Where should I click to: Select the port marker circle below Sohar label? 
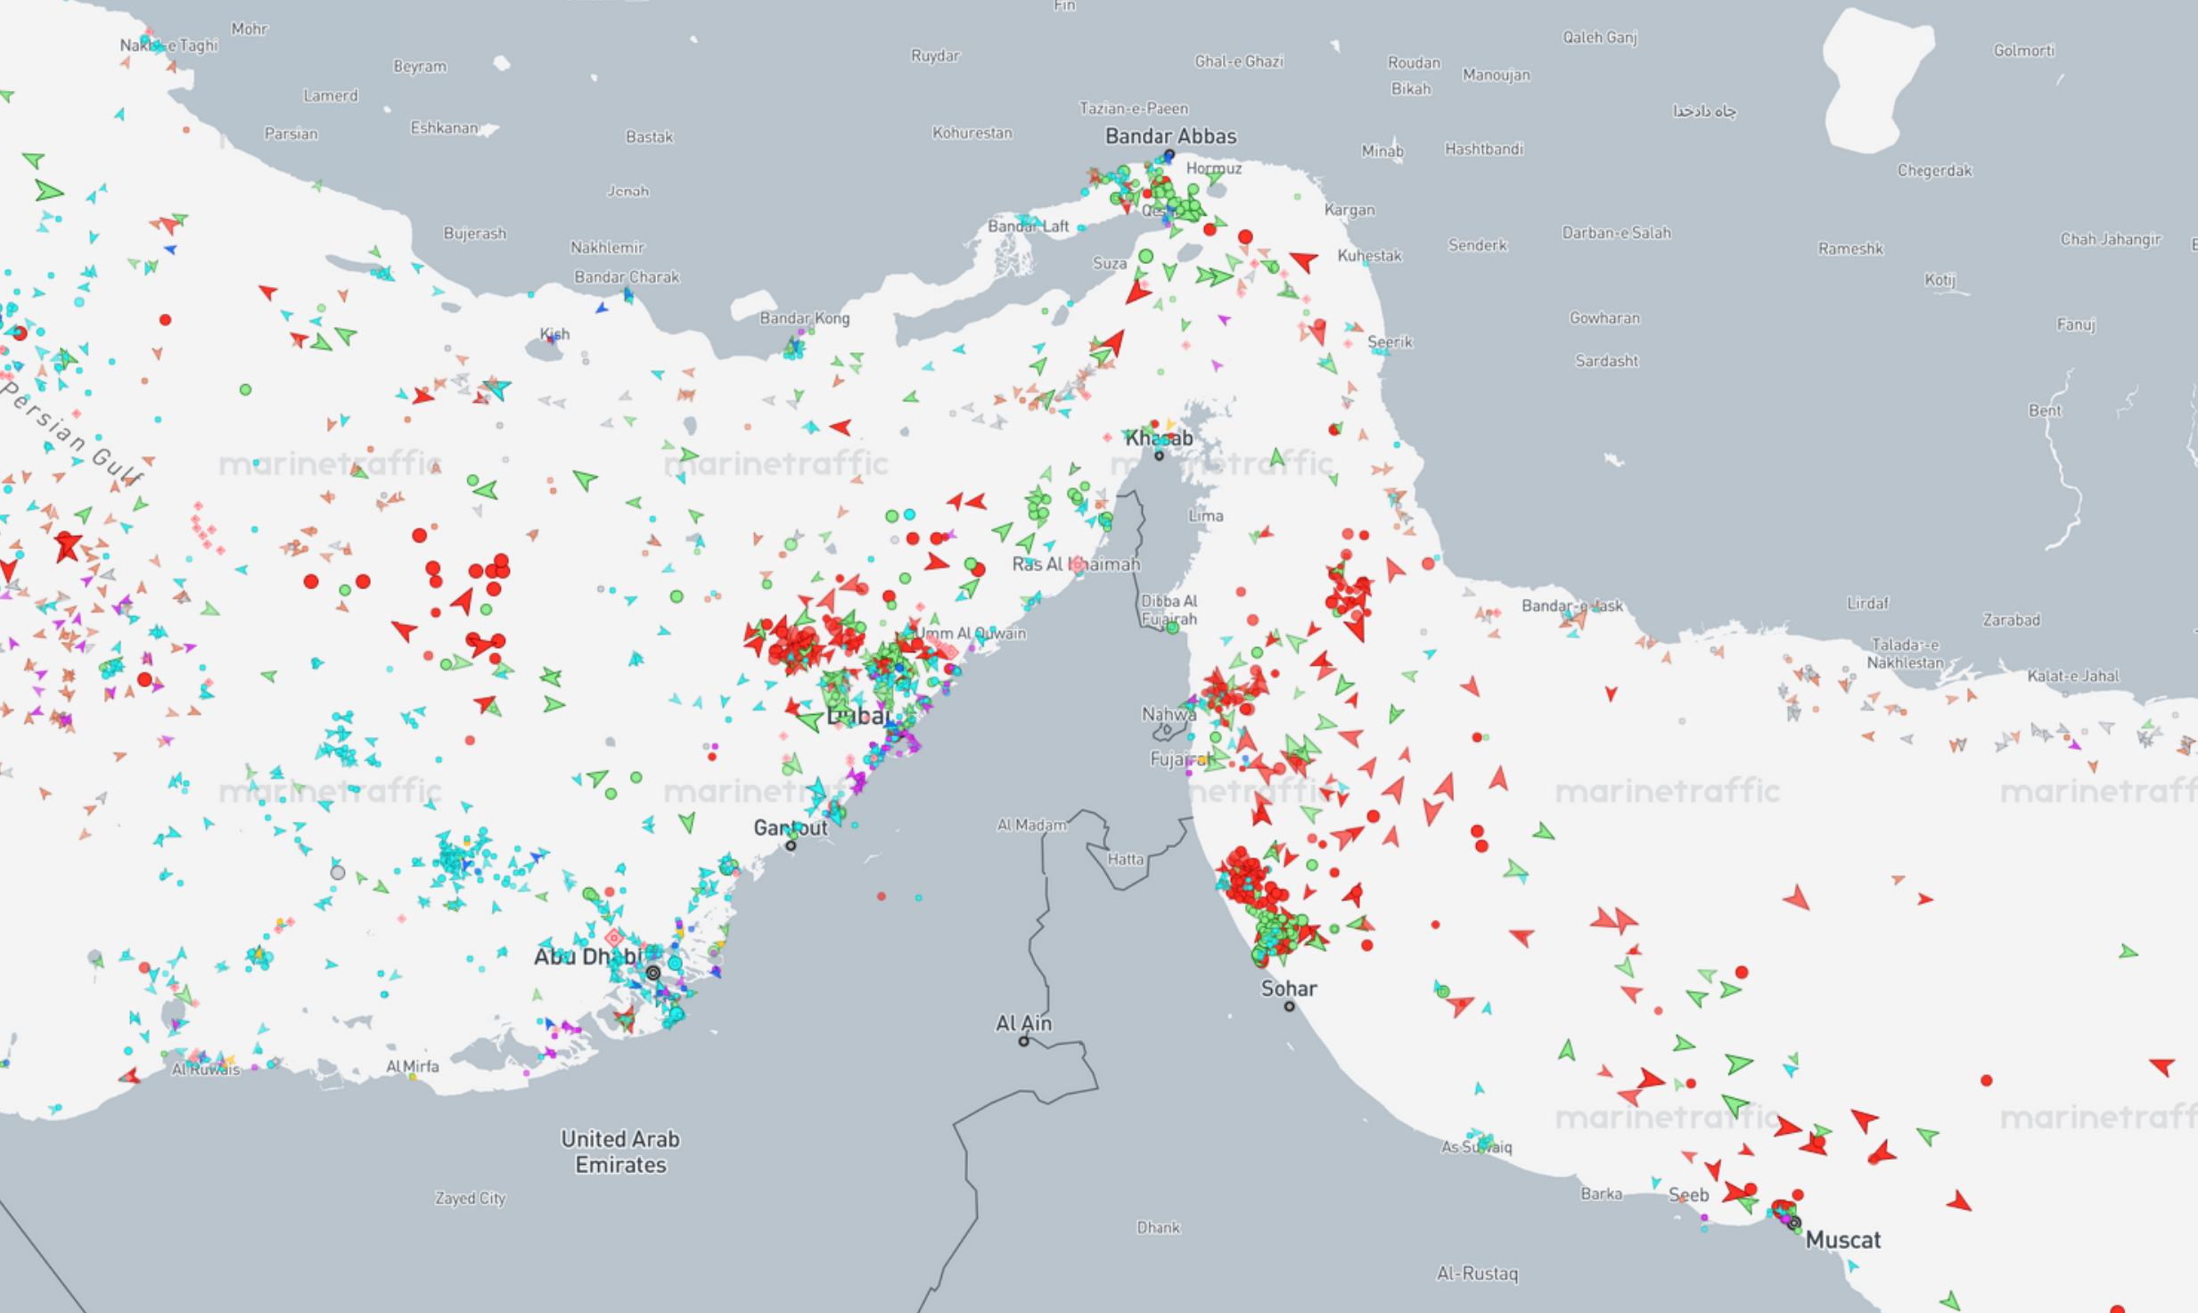[x=1289, y=1006]
